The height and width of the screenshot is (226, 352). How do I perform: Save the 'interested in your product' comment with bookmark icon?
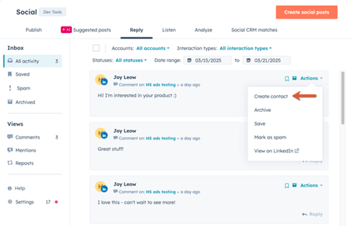[287, 79]
